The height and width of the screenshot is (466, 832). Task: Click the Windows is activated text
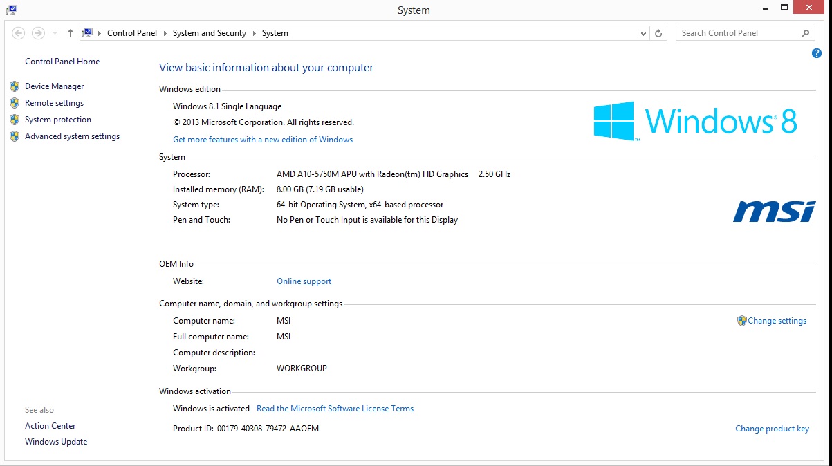point(211,409)
